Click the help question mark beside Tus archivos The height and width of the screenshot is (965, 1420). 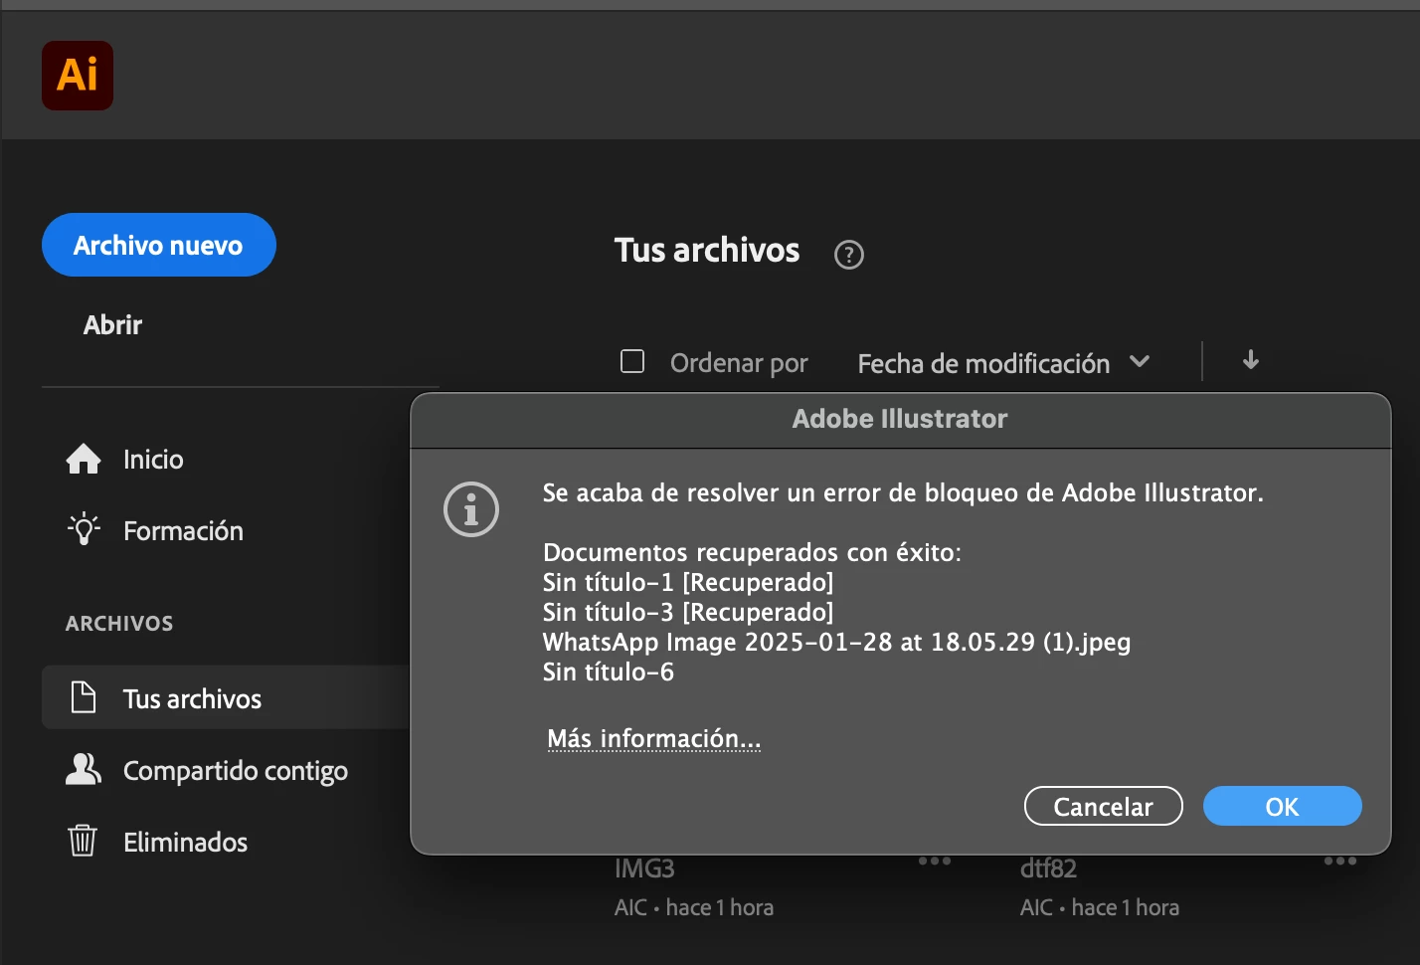(848, 255)
